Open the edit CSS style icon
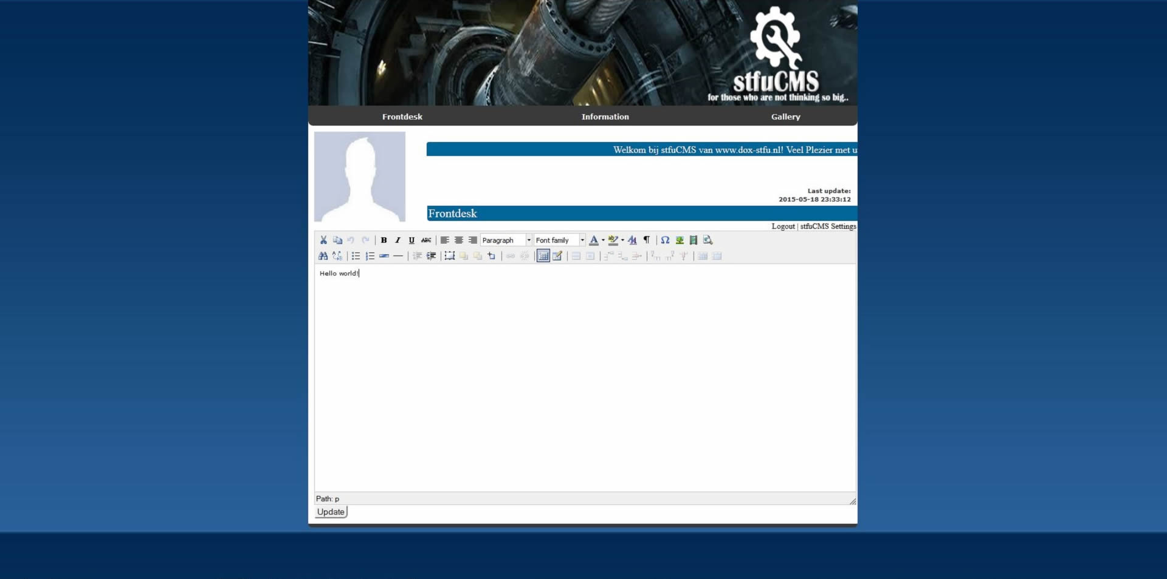This screenshot has width=1167, height=579. 632,240
